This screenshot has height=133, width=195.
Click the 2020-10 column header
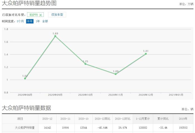click(84, 119)
